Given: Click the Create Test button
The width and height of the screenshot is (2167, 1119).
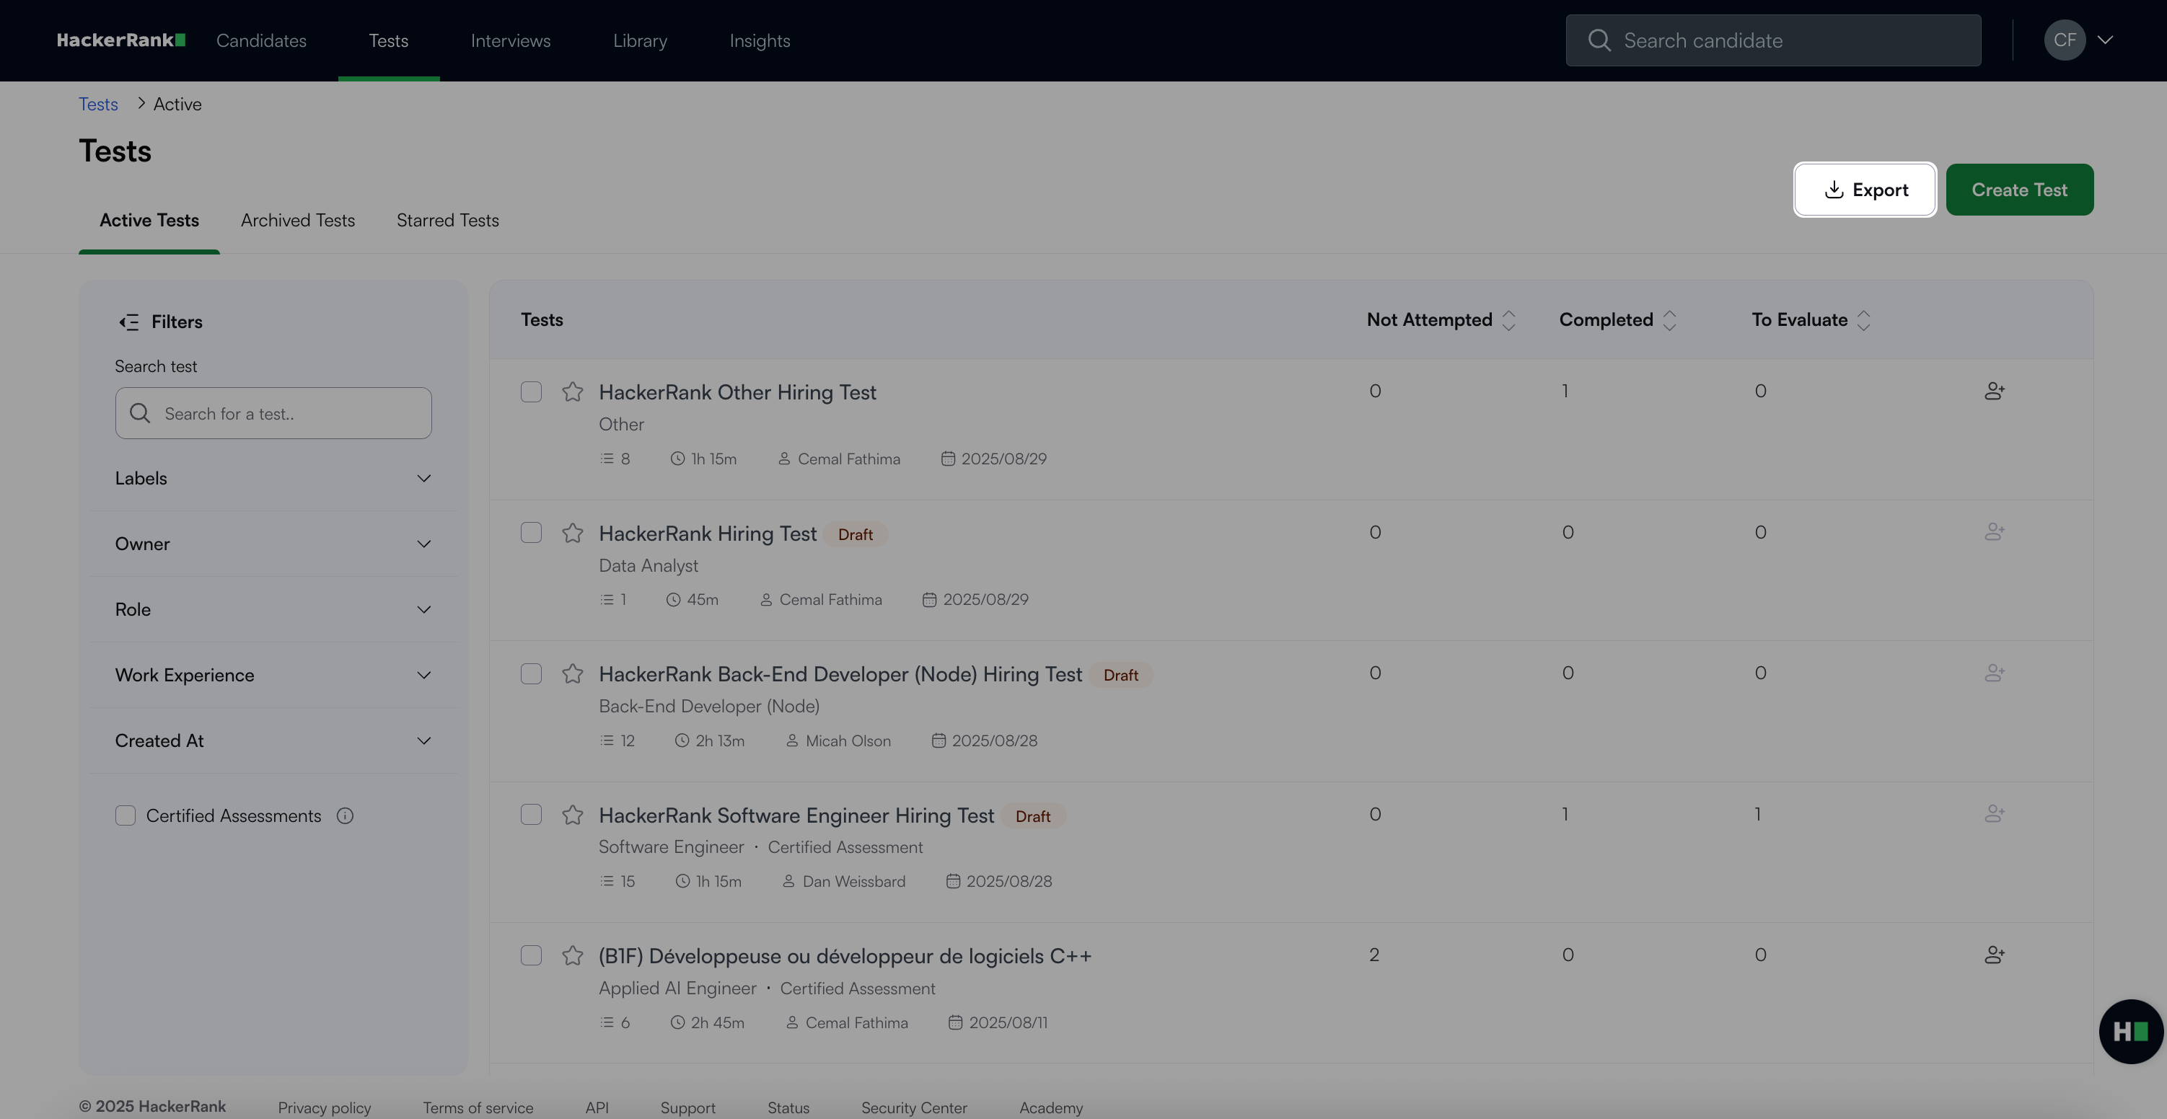Looking at the screenshot, I should tap(2019, 190).
